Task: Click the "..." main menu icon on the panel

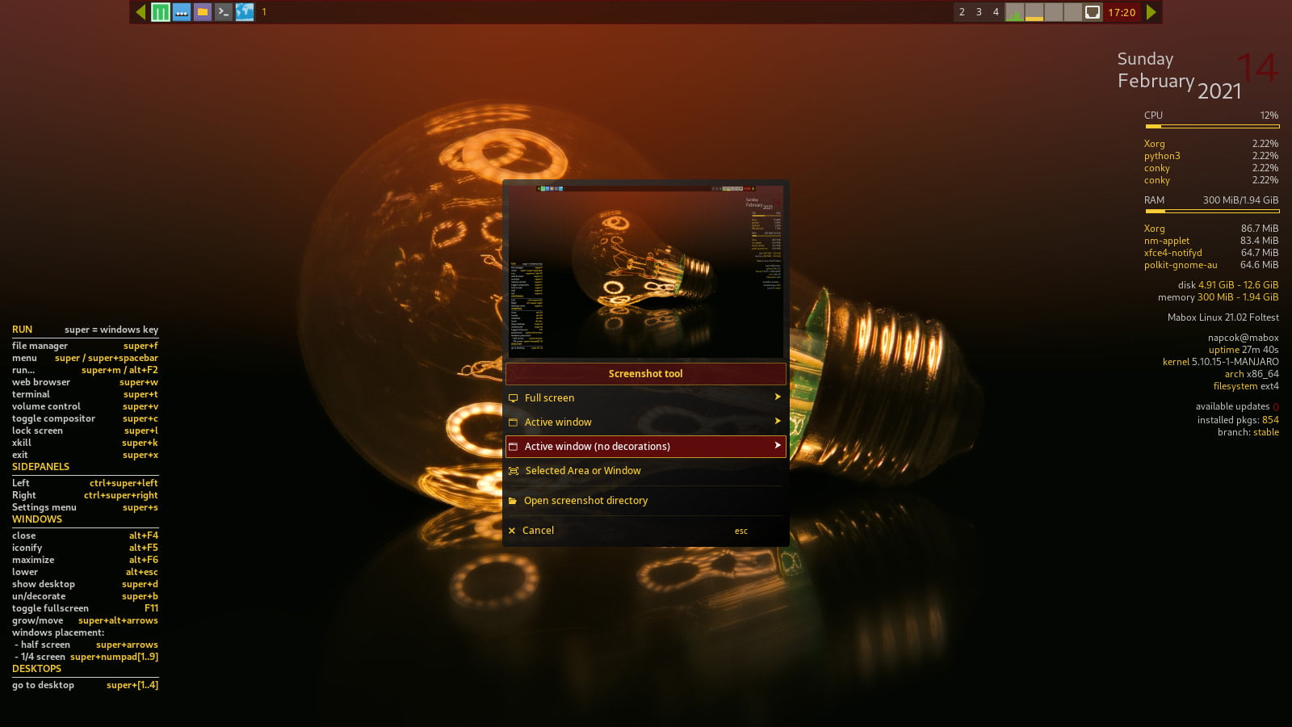Action: (x=182, y=12)
